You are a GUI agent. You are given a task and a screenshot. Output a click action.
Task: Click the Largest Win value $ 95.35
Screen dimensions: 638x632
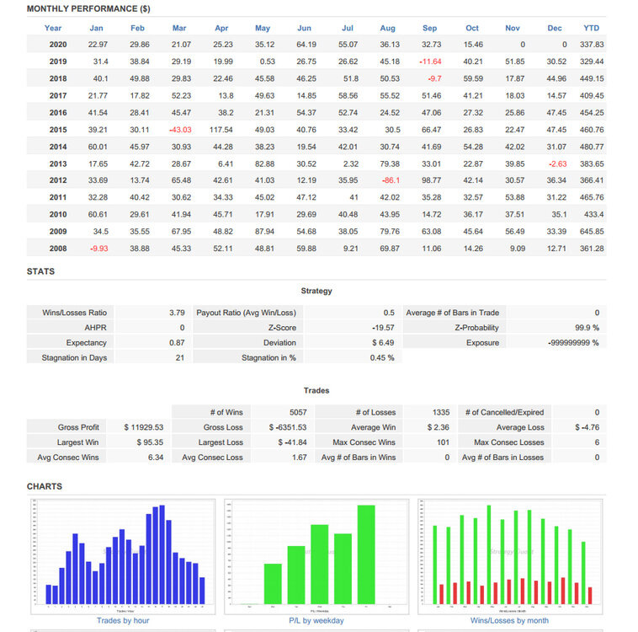coord(150,442)
